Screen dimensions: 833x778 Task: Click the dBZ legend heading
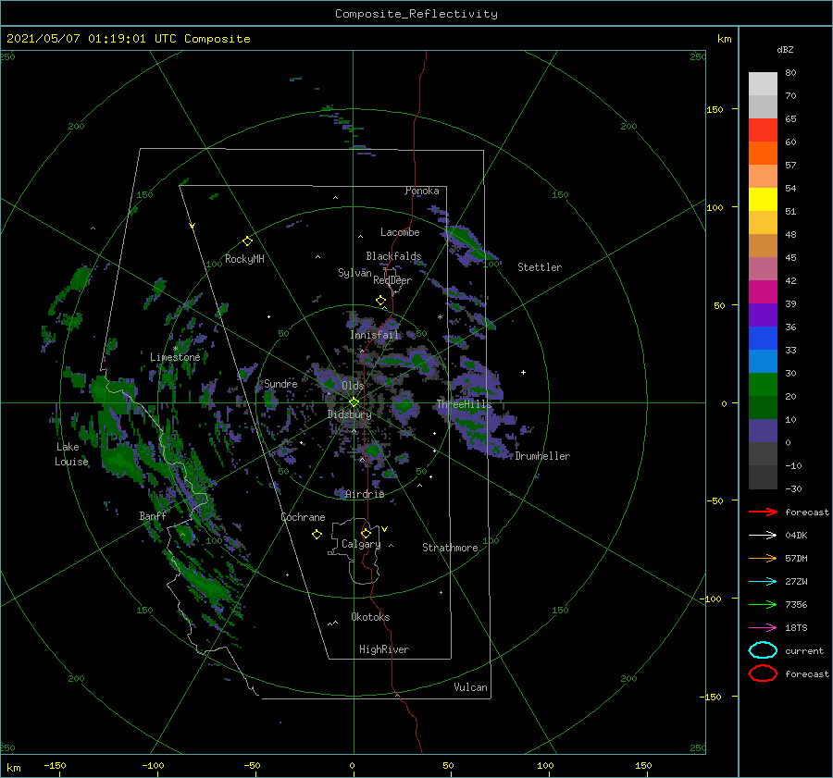pyautogui.click(x=785, y=50)
